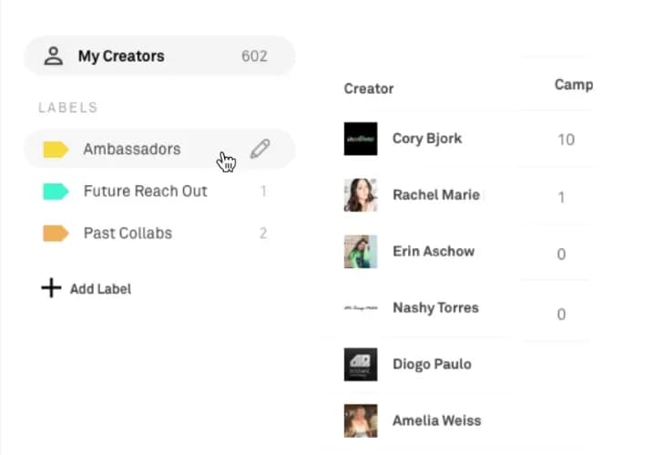
Task: Click the Add Label button text
Action: [100, 289]
